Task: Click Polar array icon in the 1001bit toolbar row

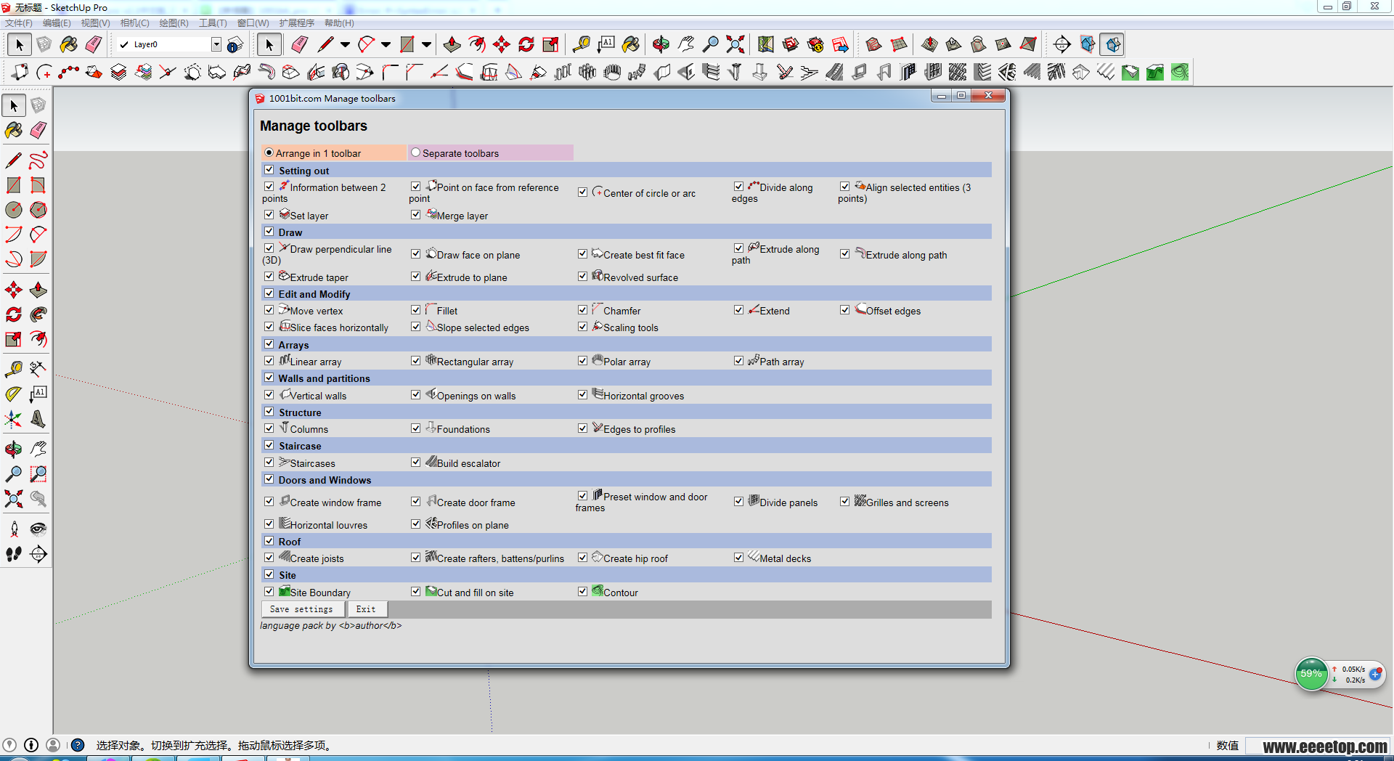Action: click(x=612, y=72)
